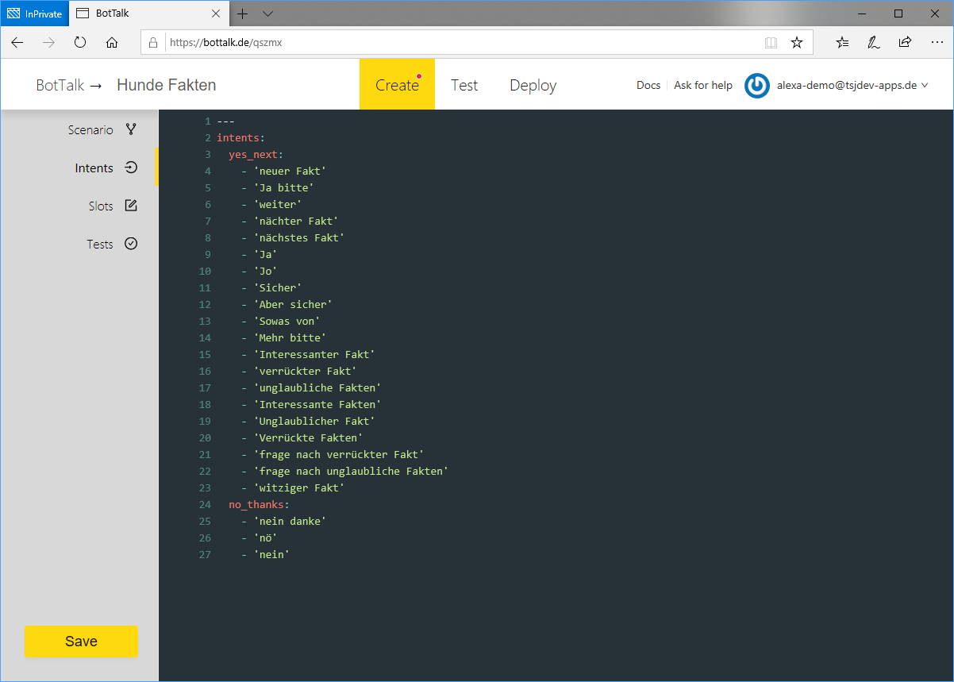The height and width of the screenshot is (682, 954).
Task: Click the Ask for help link
Action: 702,86
